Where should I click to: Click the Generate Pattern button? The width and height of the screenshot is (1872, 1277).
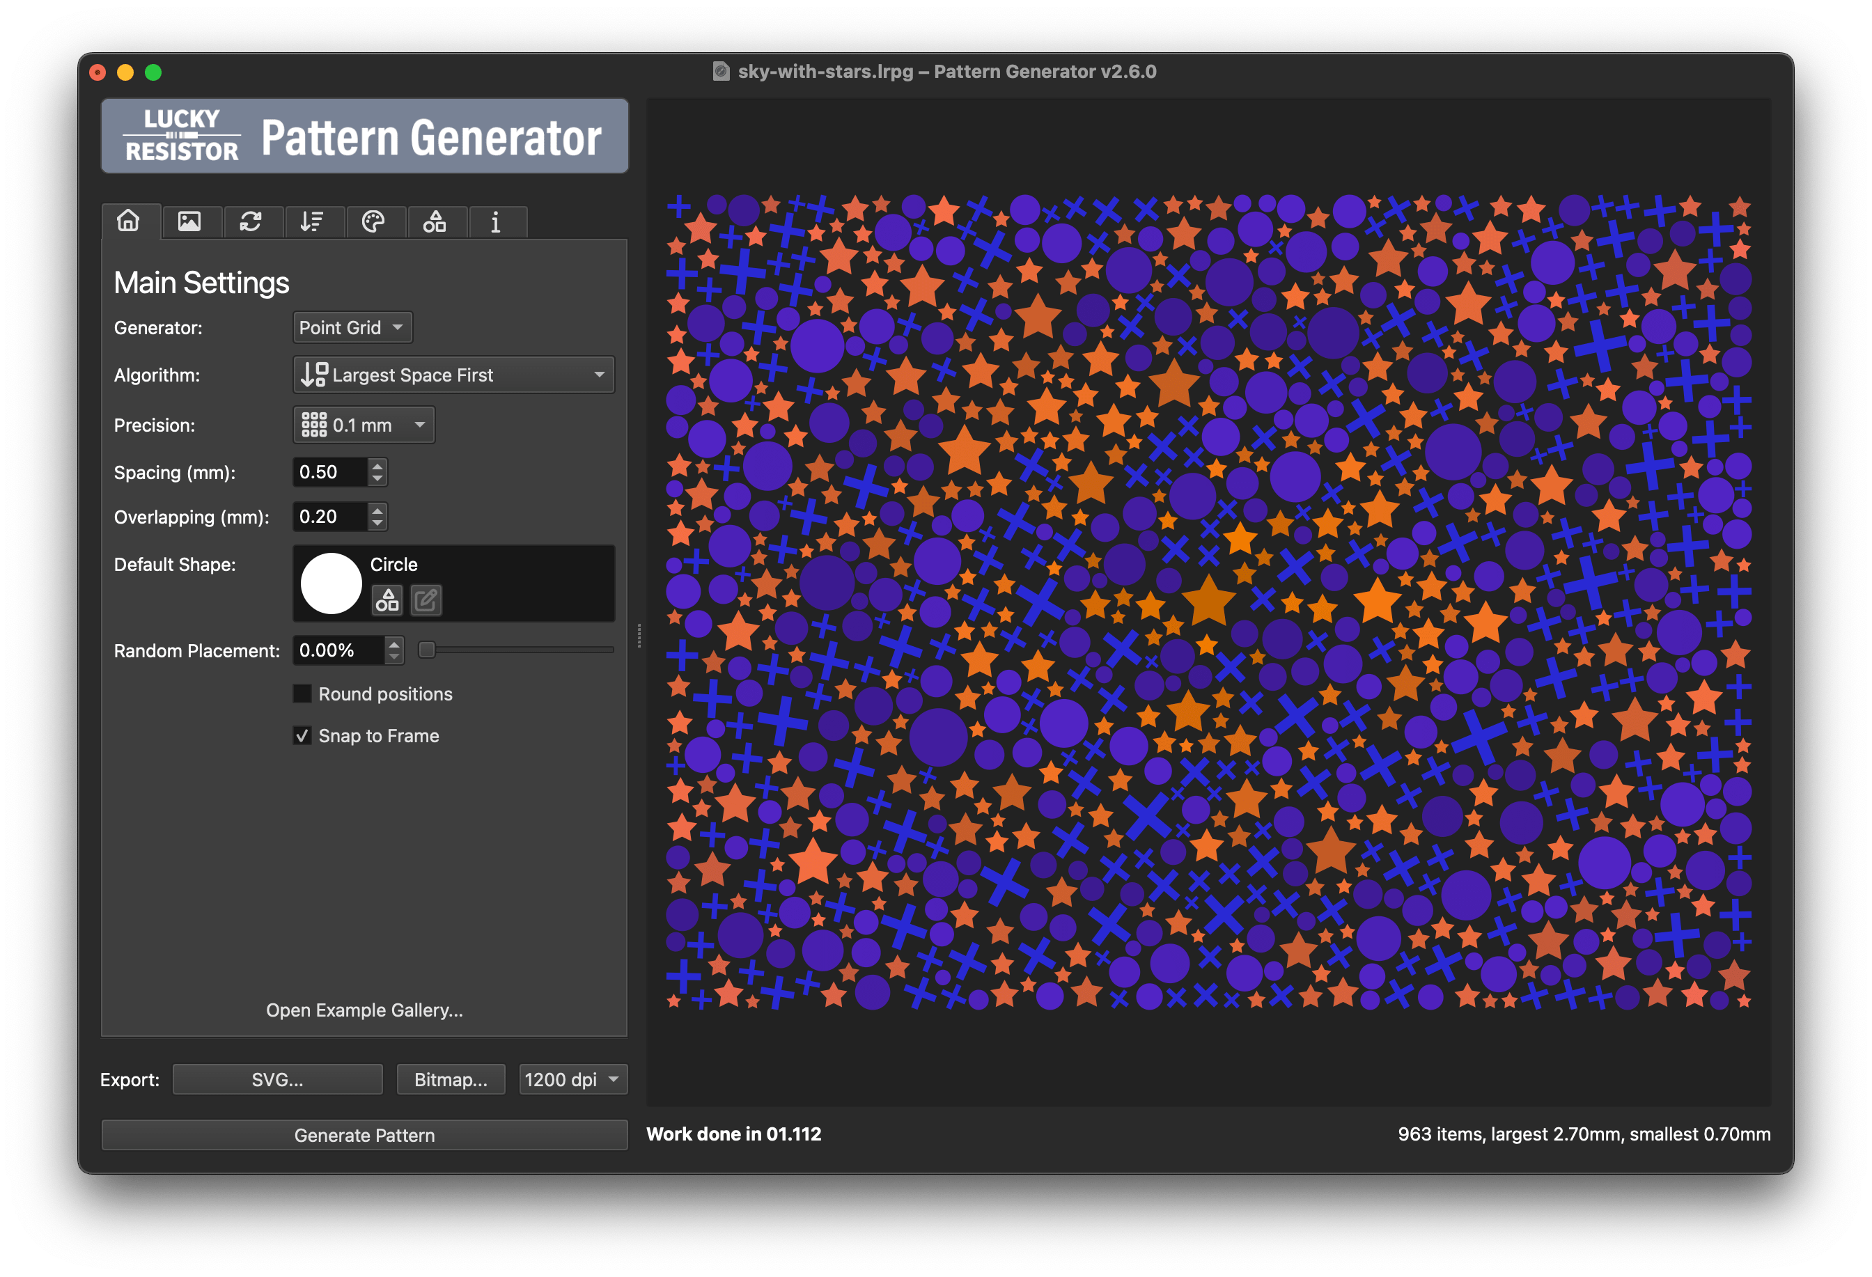(364, 1135)
